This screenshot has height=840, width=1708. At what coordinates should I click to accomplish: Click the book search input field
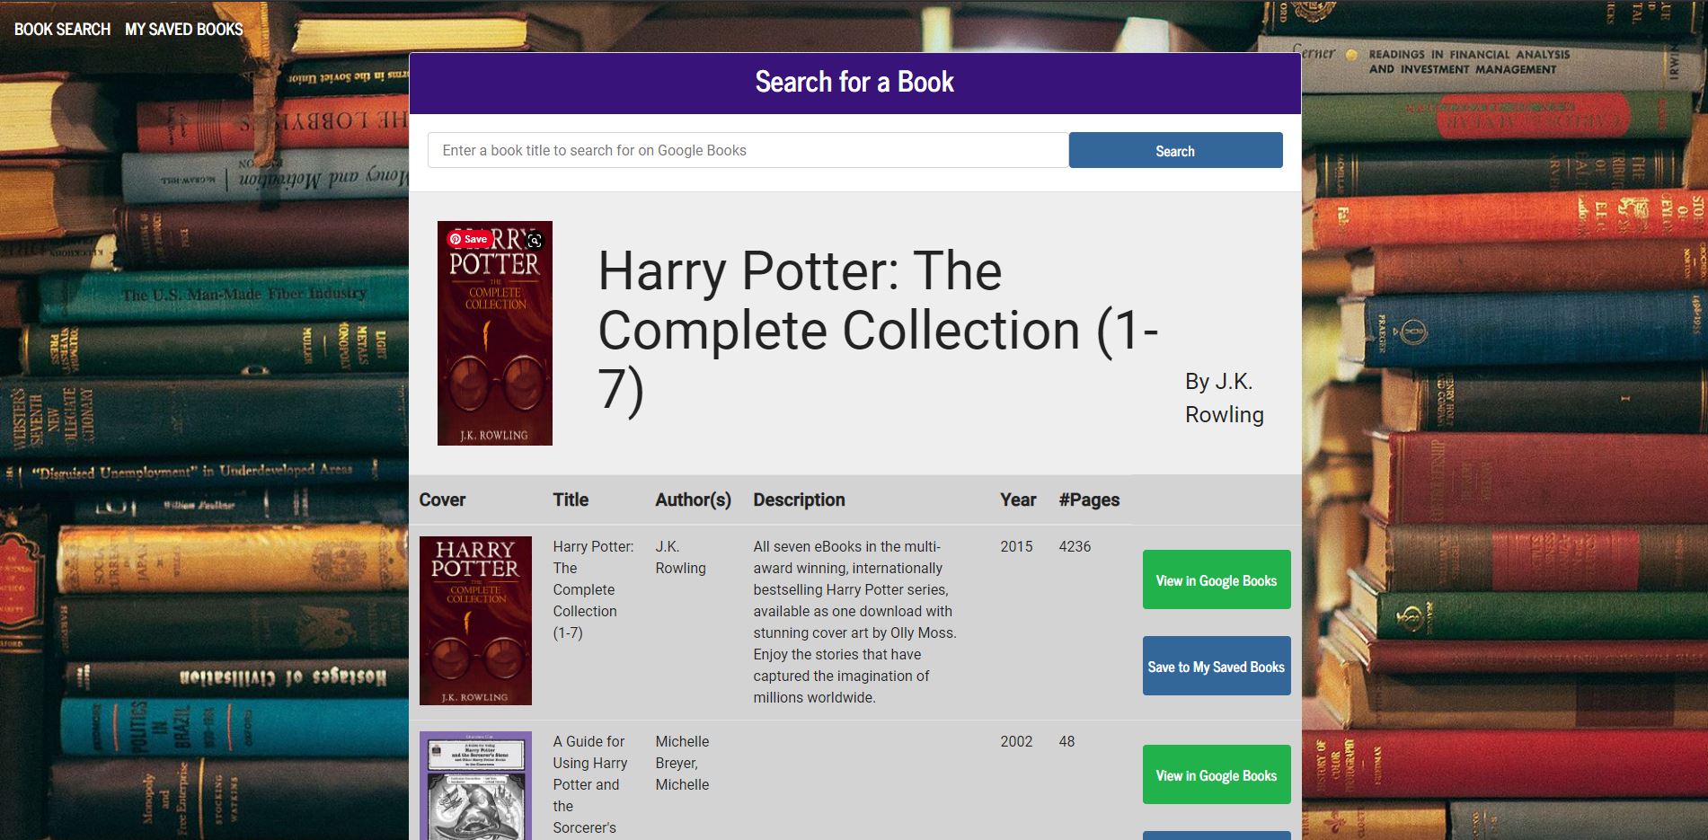[747, 150]
